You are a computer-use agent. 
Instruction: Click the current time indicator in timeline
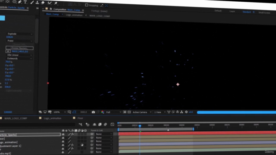[140, 126]
